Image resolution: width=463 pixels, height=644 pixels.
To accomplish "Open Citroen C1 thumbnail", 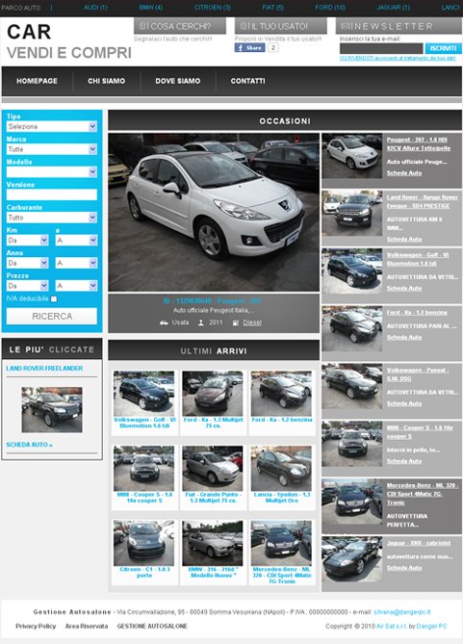I will [x=143, y=543].
